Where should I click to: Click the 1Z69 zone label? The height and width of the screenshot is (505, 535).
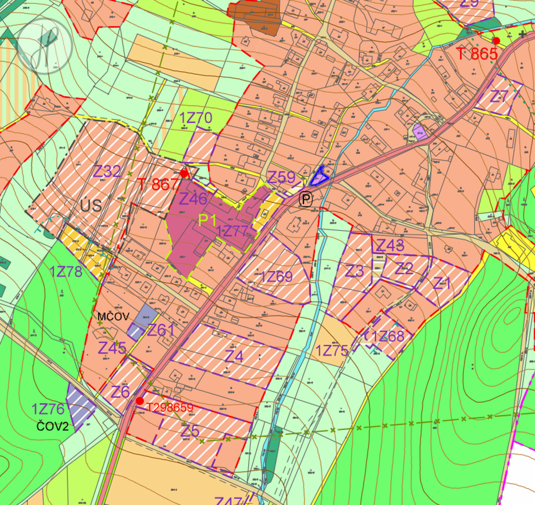(x=276, y=276)
